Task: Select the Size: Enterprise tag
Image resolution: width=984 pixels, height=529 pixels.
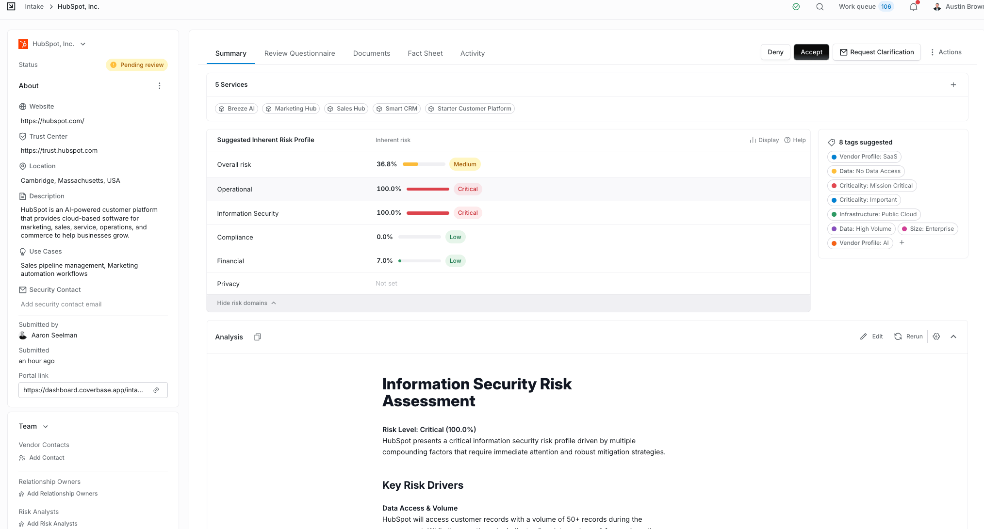Action: (x=928, y=229)
